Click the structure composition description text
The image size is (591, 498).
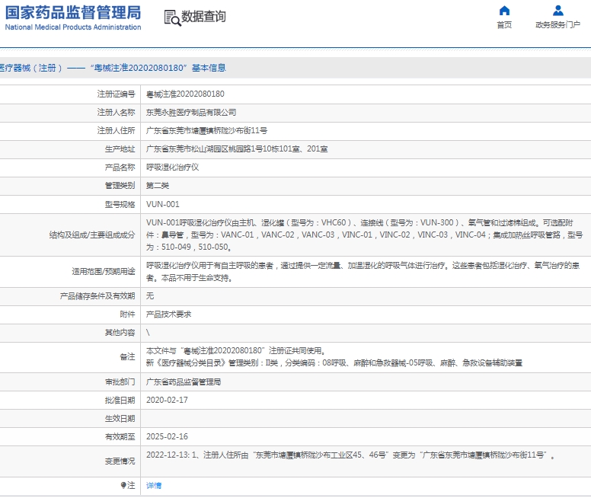click(x=365, y=235)
